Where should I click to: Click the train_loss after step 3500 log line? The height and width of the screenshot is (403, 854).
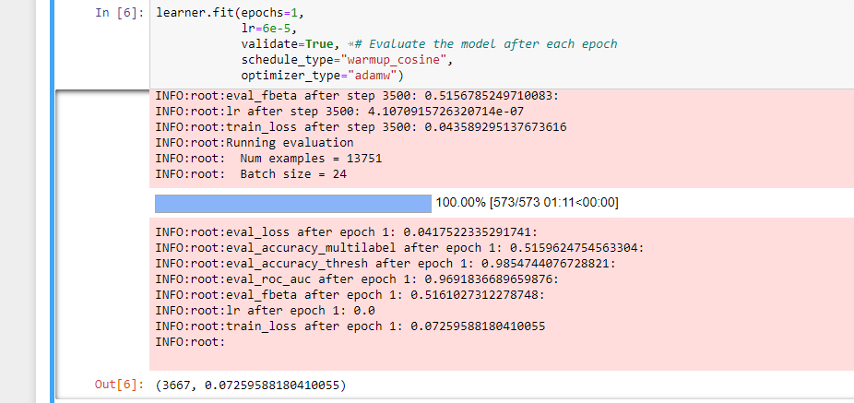click(x=362, y=127)
